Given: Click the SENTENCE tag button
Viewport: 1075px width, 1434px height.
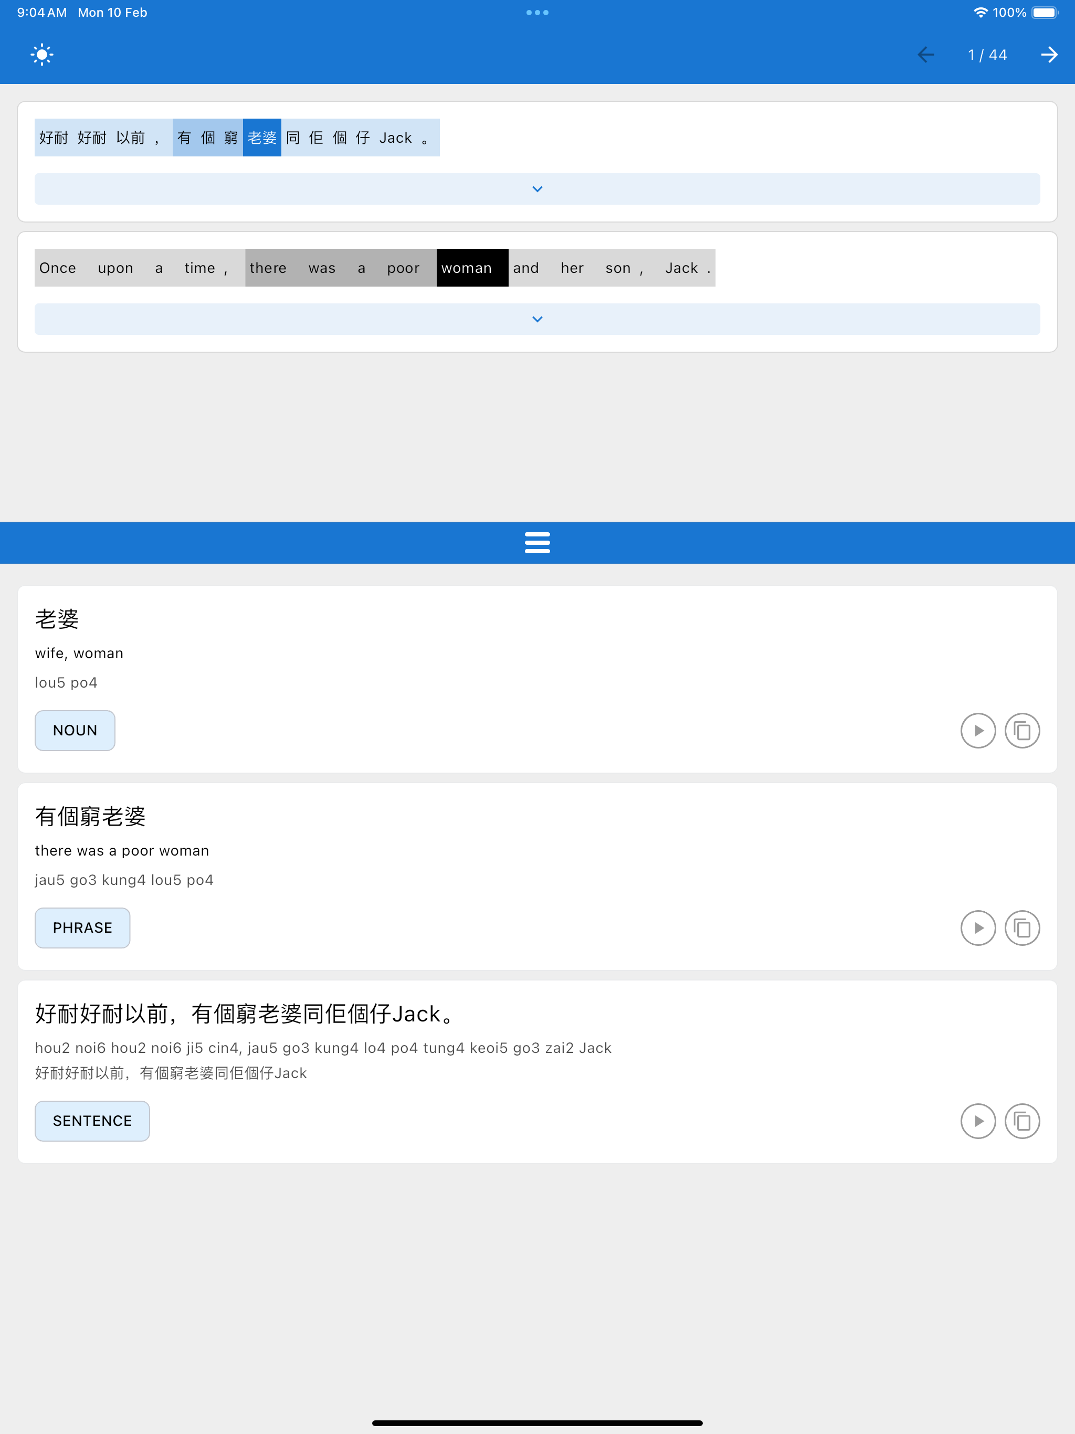Looking at the screenshot, I should point(92,1121).
